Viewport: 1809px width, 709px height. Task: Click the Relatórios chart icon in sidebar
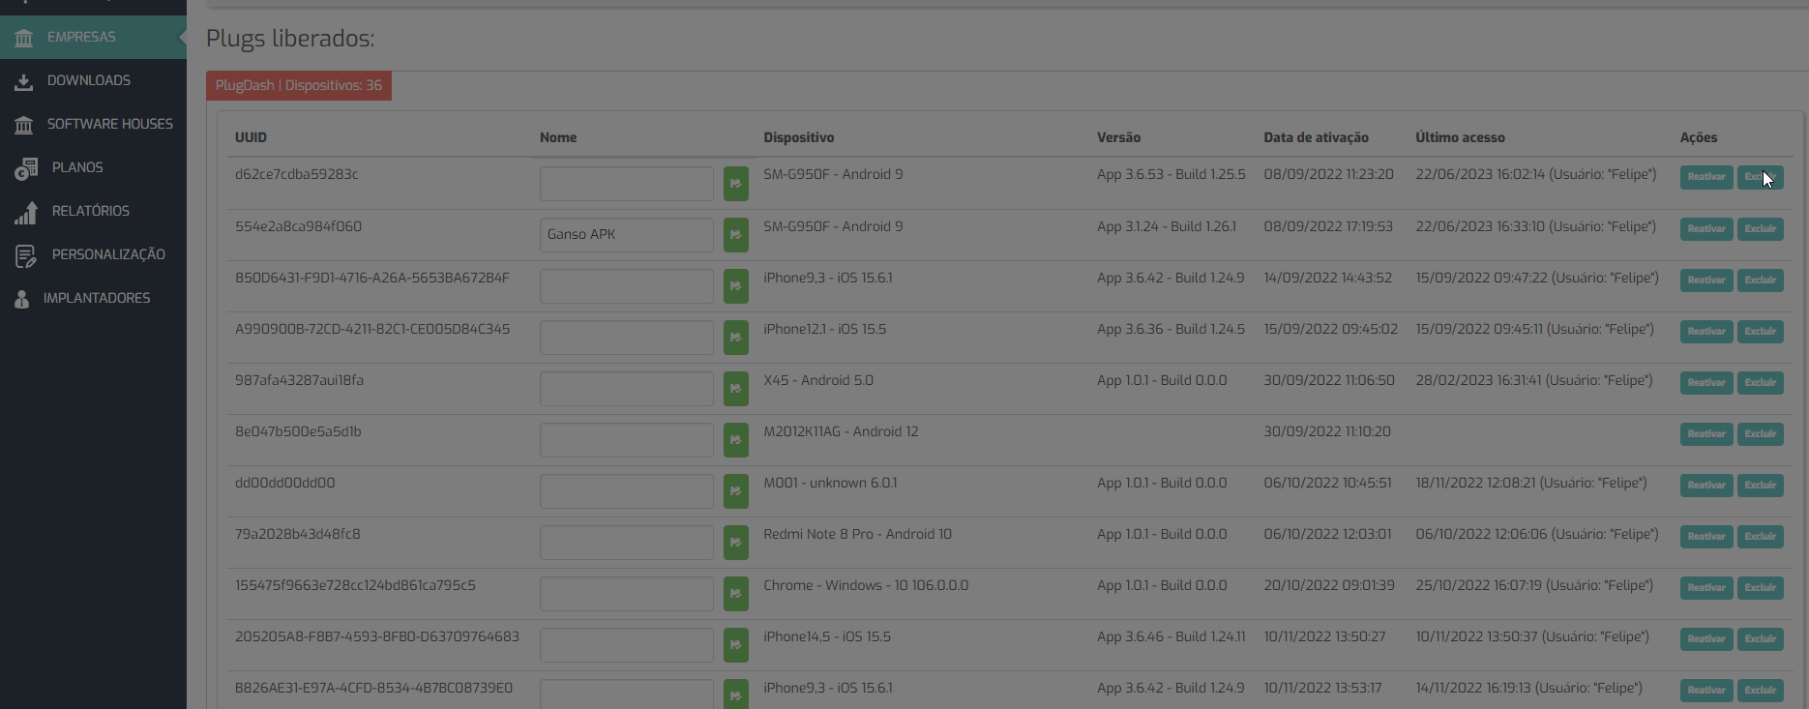26,212
